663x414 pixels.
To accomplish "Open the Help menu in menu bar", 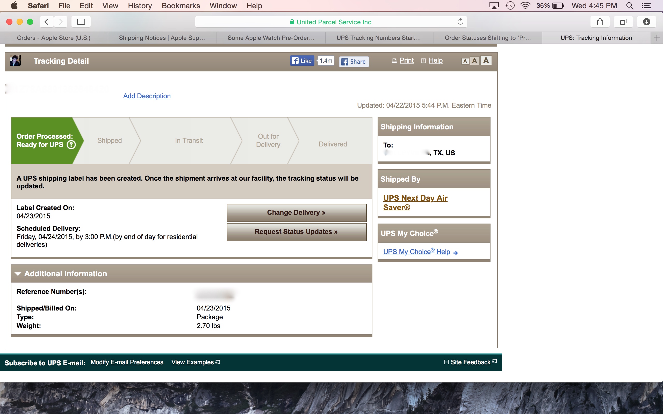I will click(255, 6).
